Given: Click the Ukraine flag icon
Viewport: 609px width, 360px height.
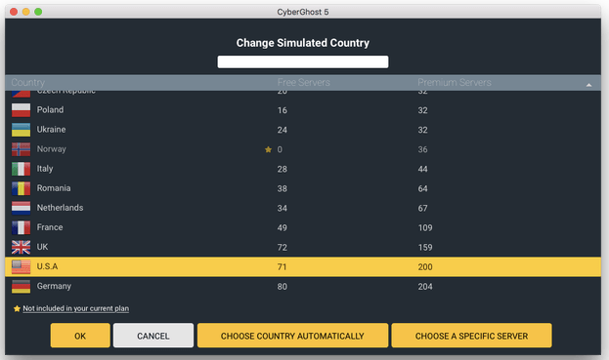Looking at the screenshot, I should coord(21,130).
